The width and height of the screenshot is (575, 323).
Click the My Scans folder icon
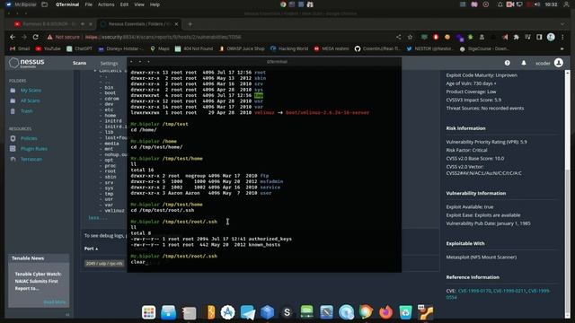[13, 90]
